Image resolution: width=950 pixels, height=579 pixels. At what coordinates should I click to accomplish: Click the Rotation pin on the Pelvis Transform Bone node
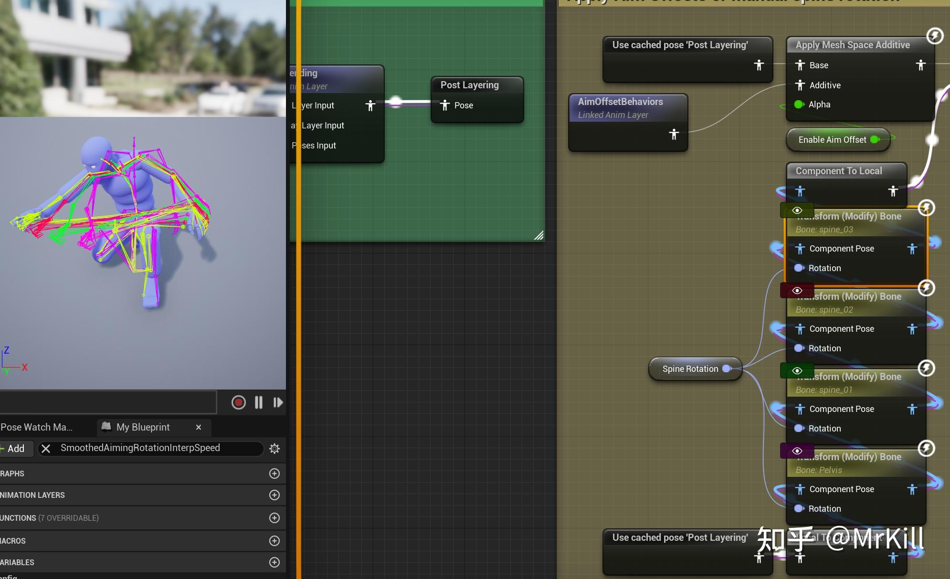tap(800, 508)
